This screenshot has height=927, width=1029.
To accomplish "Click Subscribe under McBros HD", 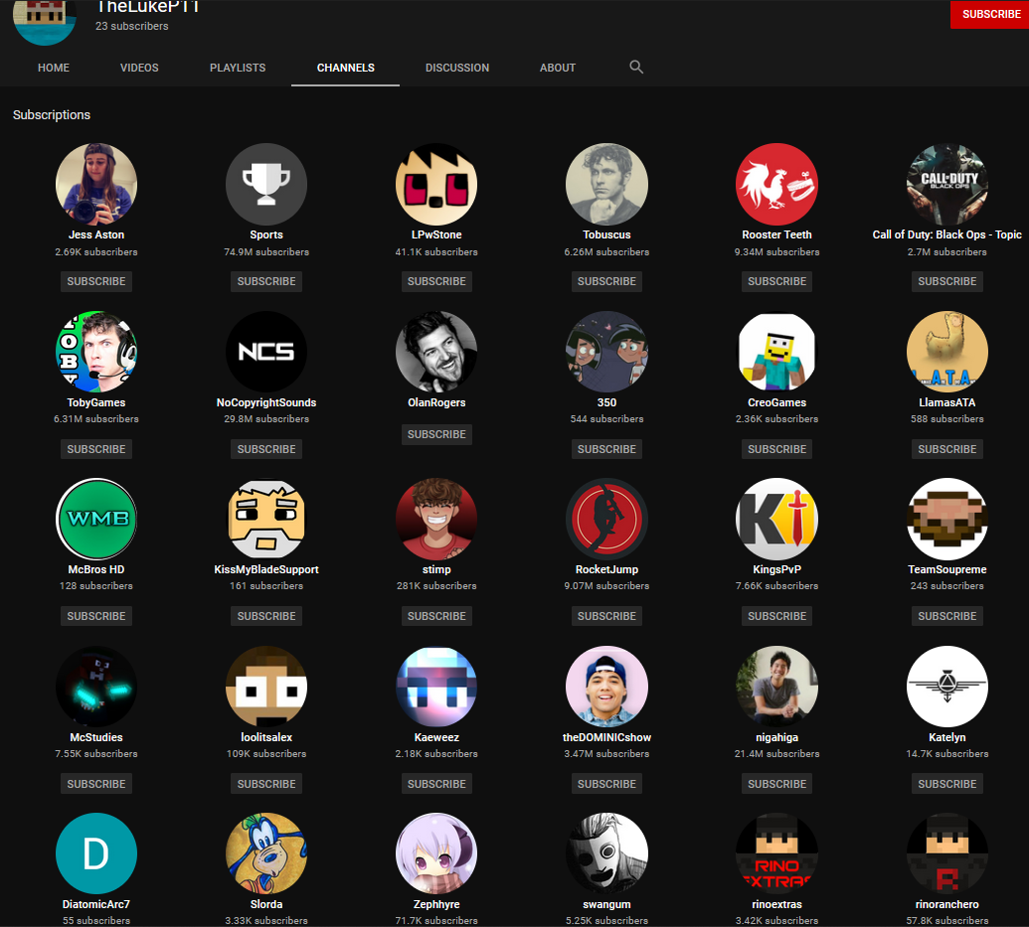I will coord(96,616).
